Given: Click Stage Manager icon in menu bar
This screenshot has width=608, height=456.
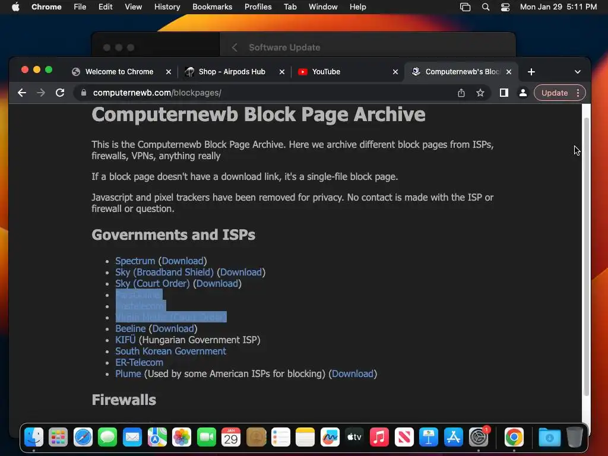Looking at the screenshot, I should pyautogui.click(x=465, y=7).
